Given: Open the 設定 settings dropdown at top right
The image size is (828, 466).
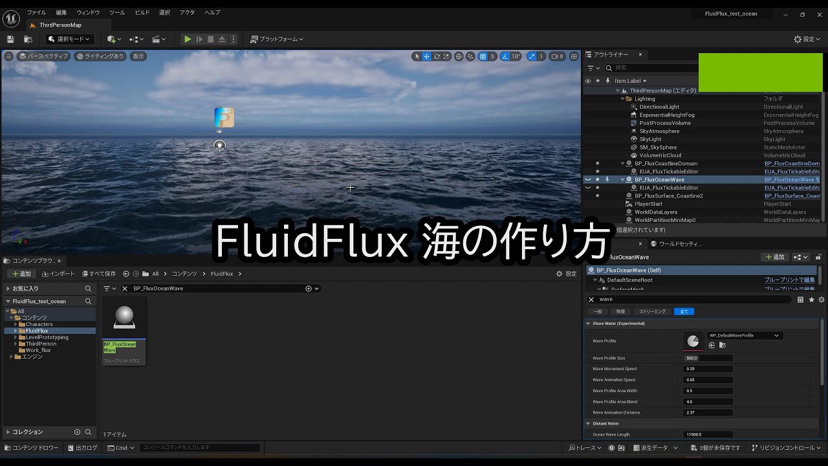Looking at the screenshot, I should click(807, 39).
